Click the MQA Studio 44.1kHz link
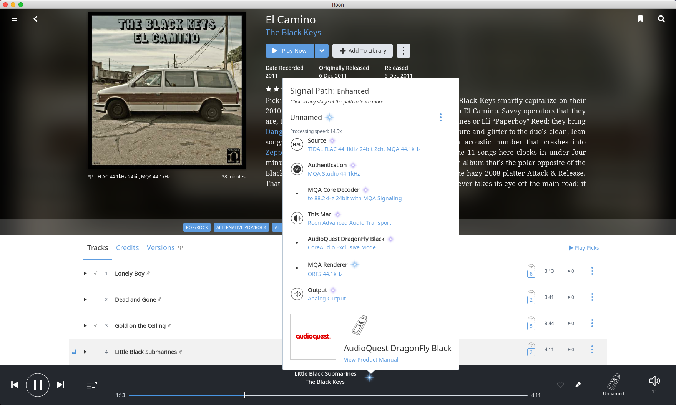 334,174
